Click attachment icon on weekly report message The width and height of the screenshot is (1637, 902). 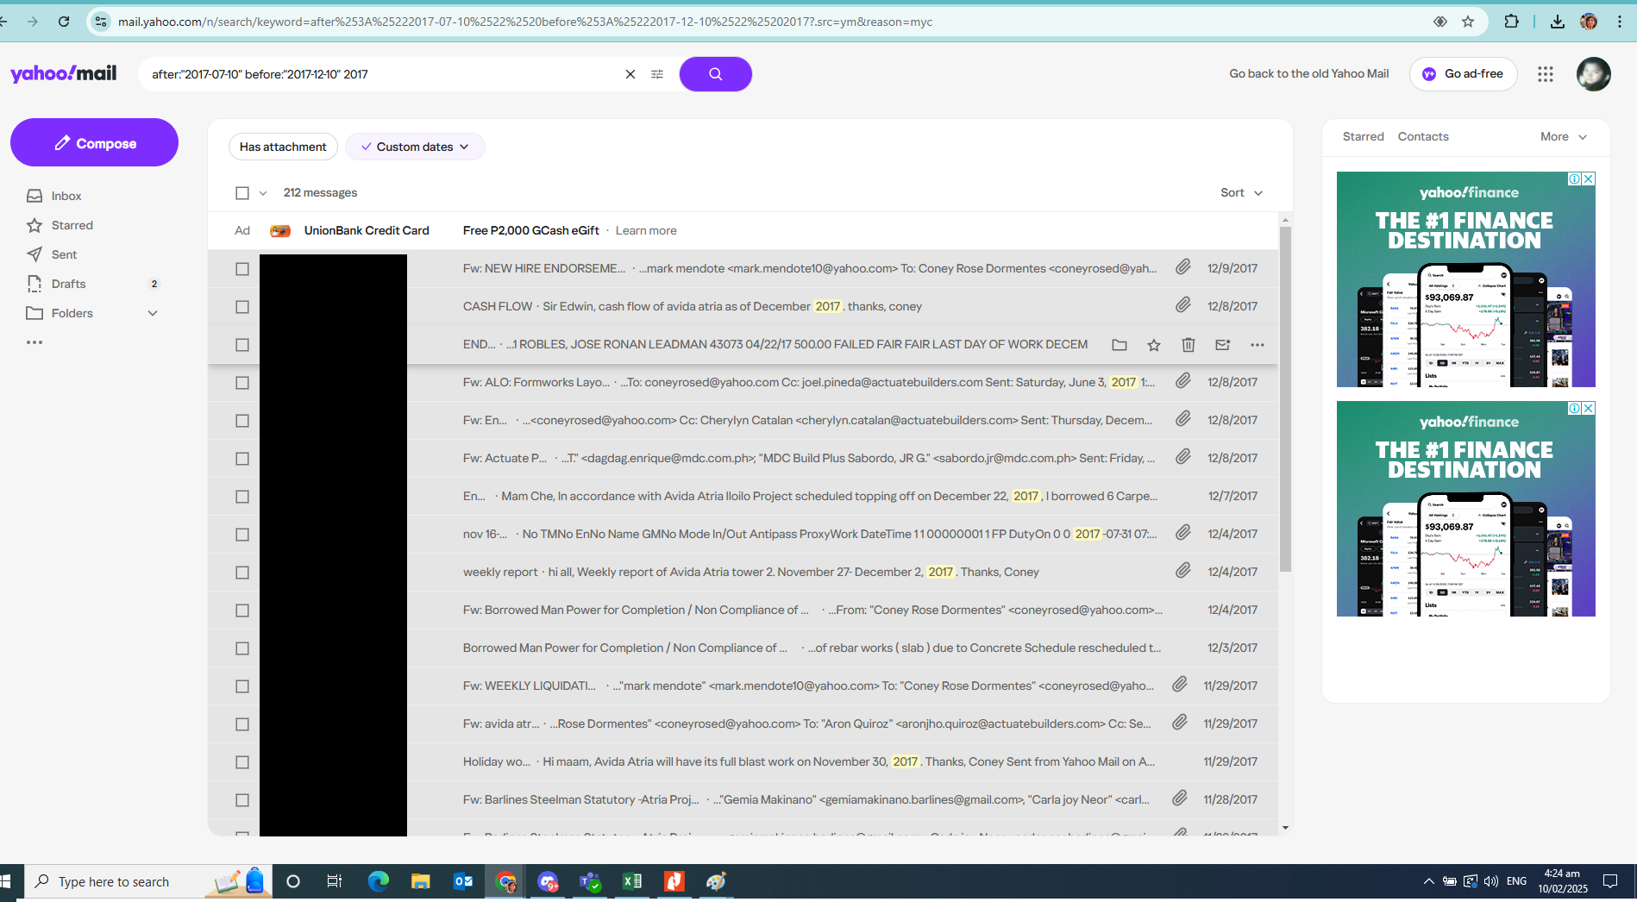[x=1183, y=572]
